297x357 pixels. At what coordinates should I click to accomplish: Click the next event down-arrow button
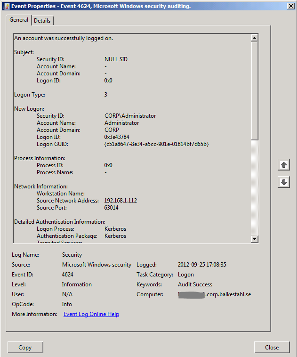[283, 183]
